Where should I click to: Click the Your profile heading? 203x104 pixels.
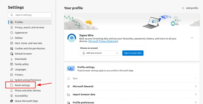73,8
